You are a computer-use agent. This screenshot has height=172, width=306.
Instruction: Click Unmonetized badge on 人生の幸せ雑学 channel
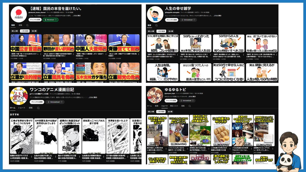[x=188, y=20]
